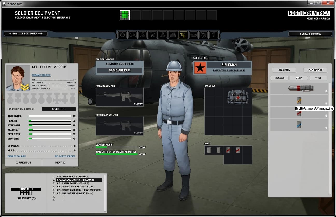Click the Accuracy stat bar
The image size is (336, 217).
click(x=50, y=130)
